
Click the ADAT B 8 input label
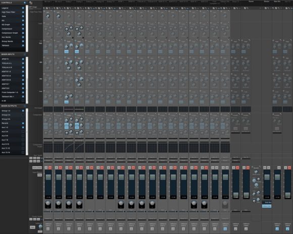click(6, 88)
